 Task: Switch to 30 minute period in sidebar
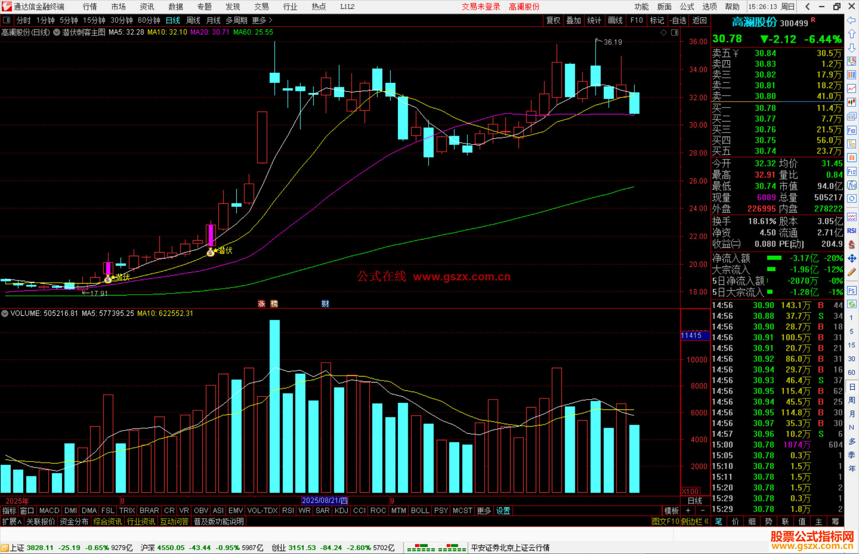pyautogui.click(x=851, y=359)
